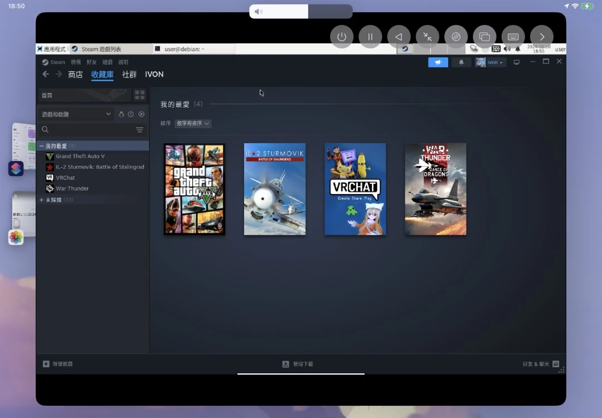The image size is (602, 418).
Task: Open the notifications bell in Steam
Action: [461, 62]
